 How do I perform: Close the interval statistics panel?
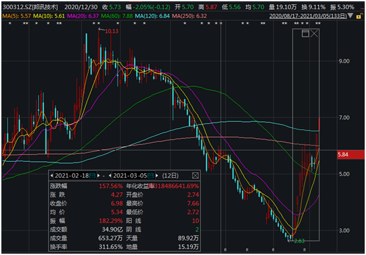pos(195,176)
